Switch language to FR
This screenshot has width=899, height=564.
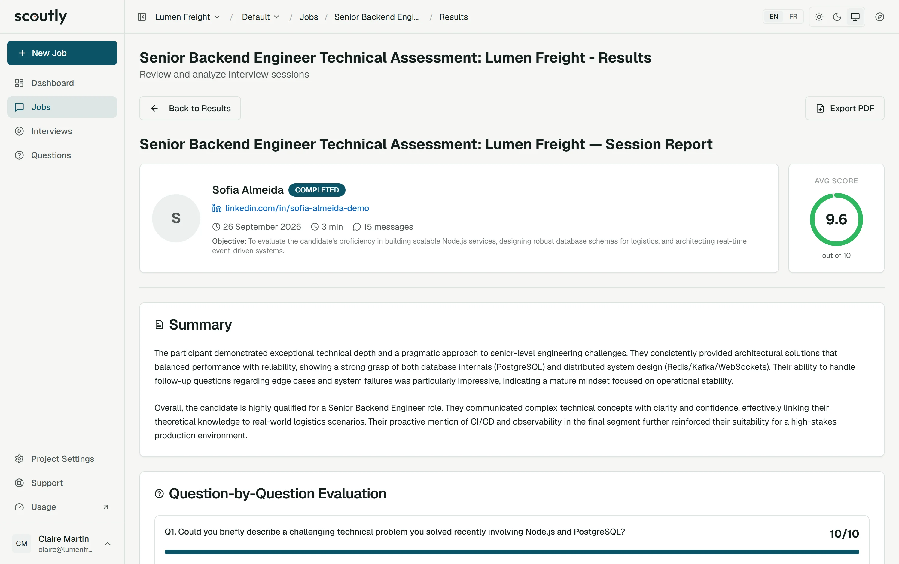793,17
